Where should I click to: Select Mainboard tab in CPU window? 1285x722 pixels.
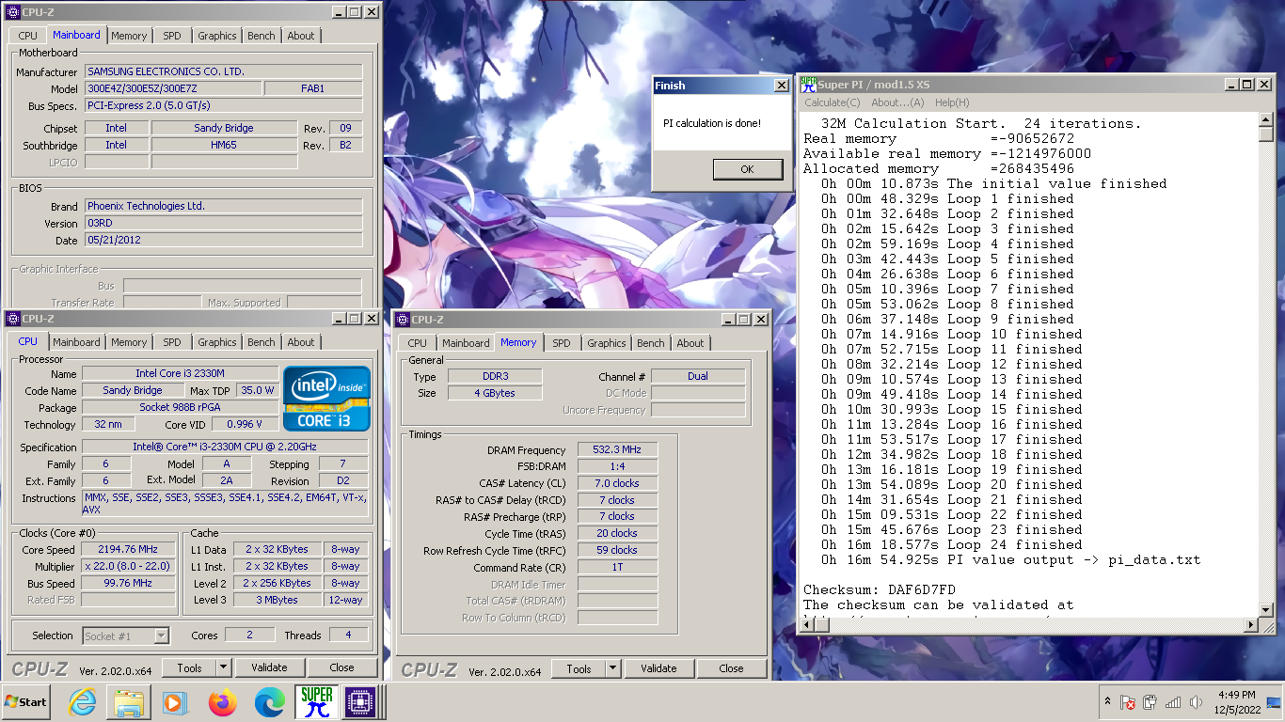point(76,342)
